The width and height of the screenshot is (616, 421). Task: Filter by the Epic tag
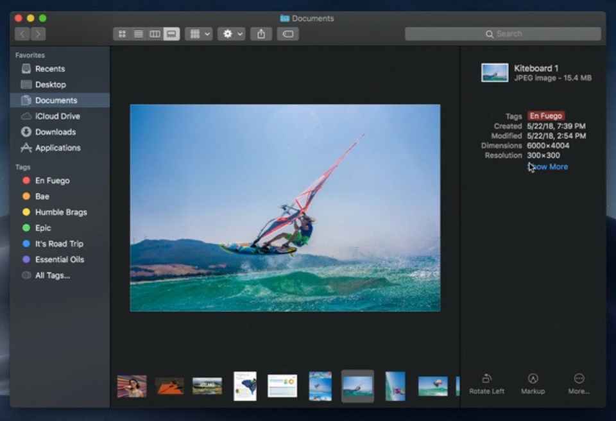coord(60,228)
